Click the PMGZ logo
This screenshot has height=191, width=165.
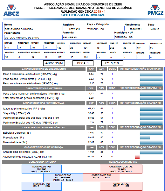155,10
